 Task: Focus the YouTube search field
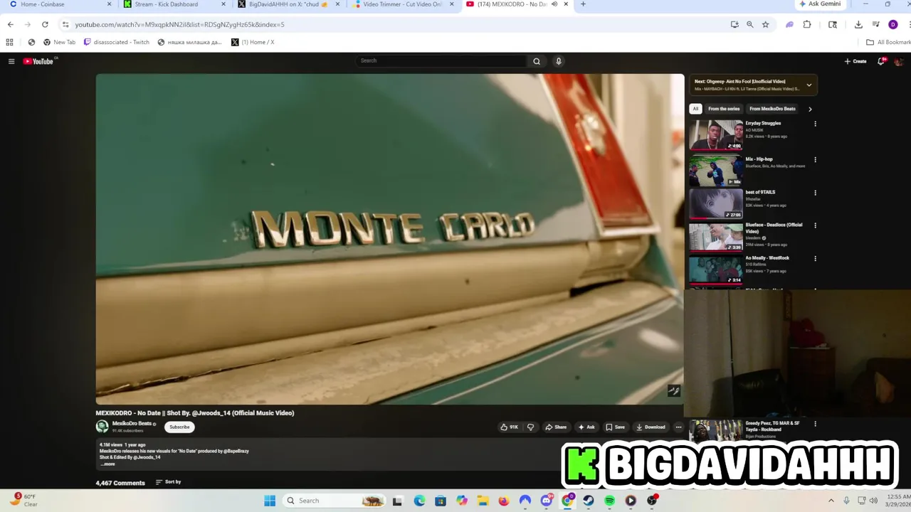(441, 61)
